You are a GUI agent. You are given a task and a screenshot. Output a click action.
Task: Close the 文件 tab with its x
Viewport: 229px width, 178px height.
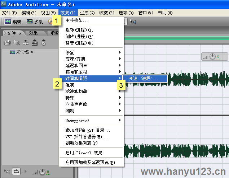tap(20, 34)
